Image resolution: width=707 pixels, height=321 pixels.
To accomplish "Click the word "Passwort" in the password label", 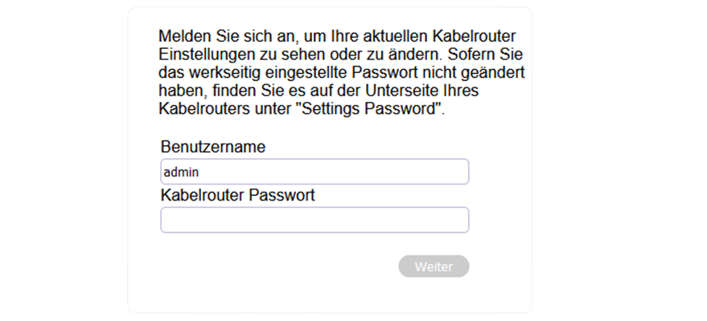I will click(282, 196).
